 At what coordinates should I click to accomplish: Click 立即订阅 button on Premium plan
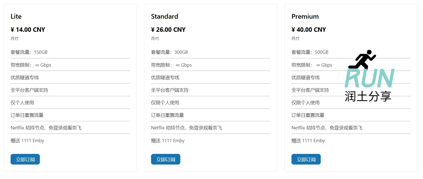click(306, 159)
